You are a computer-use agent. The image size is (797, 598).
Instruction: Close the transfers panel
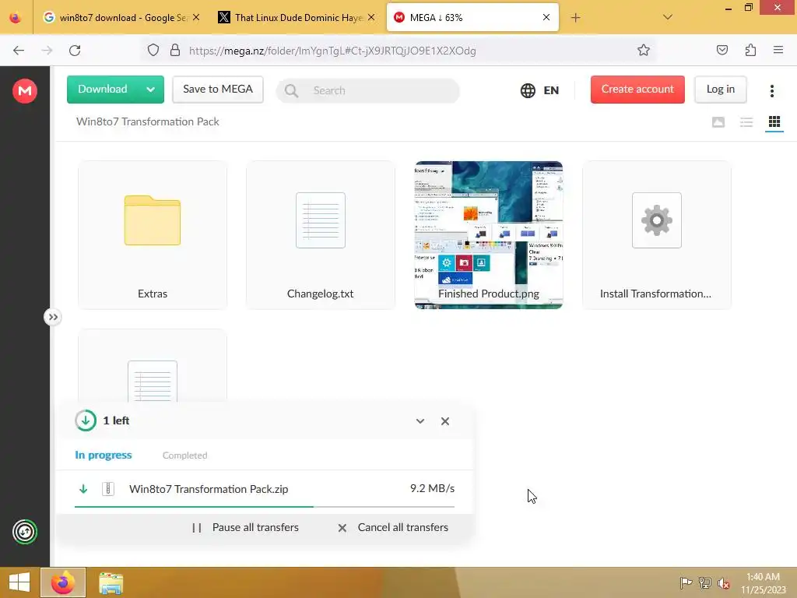click(x=444, y=421)
